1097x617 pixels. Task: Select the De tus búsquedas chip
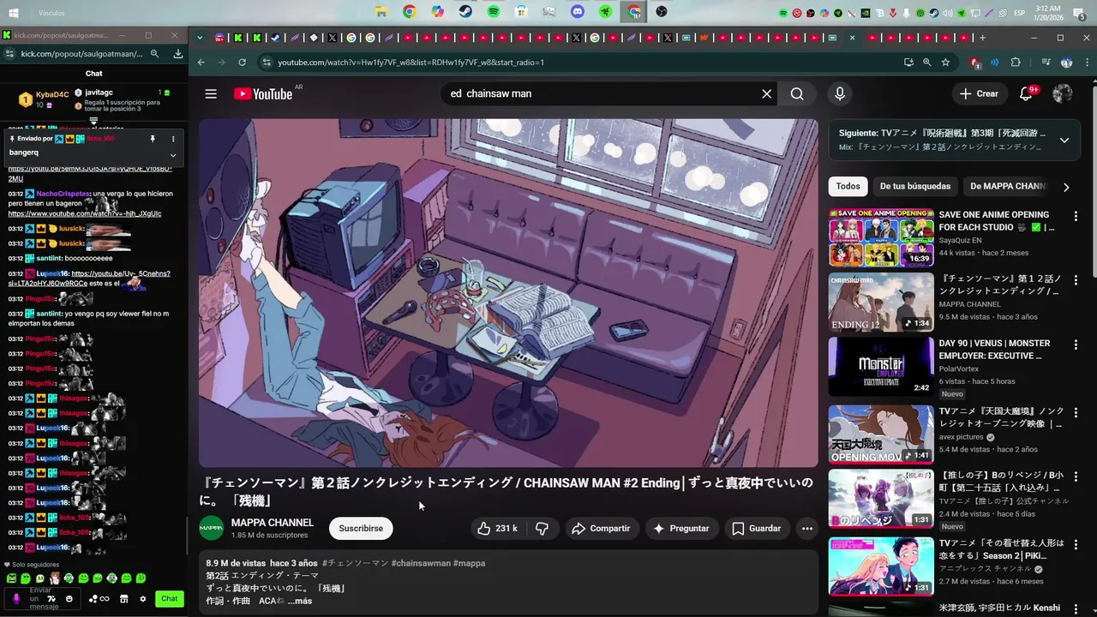click(x=915, y=186)
